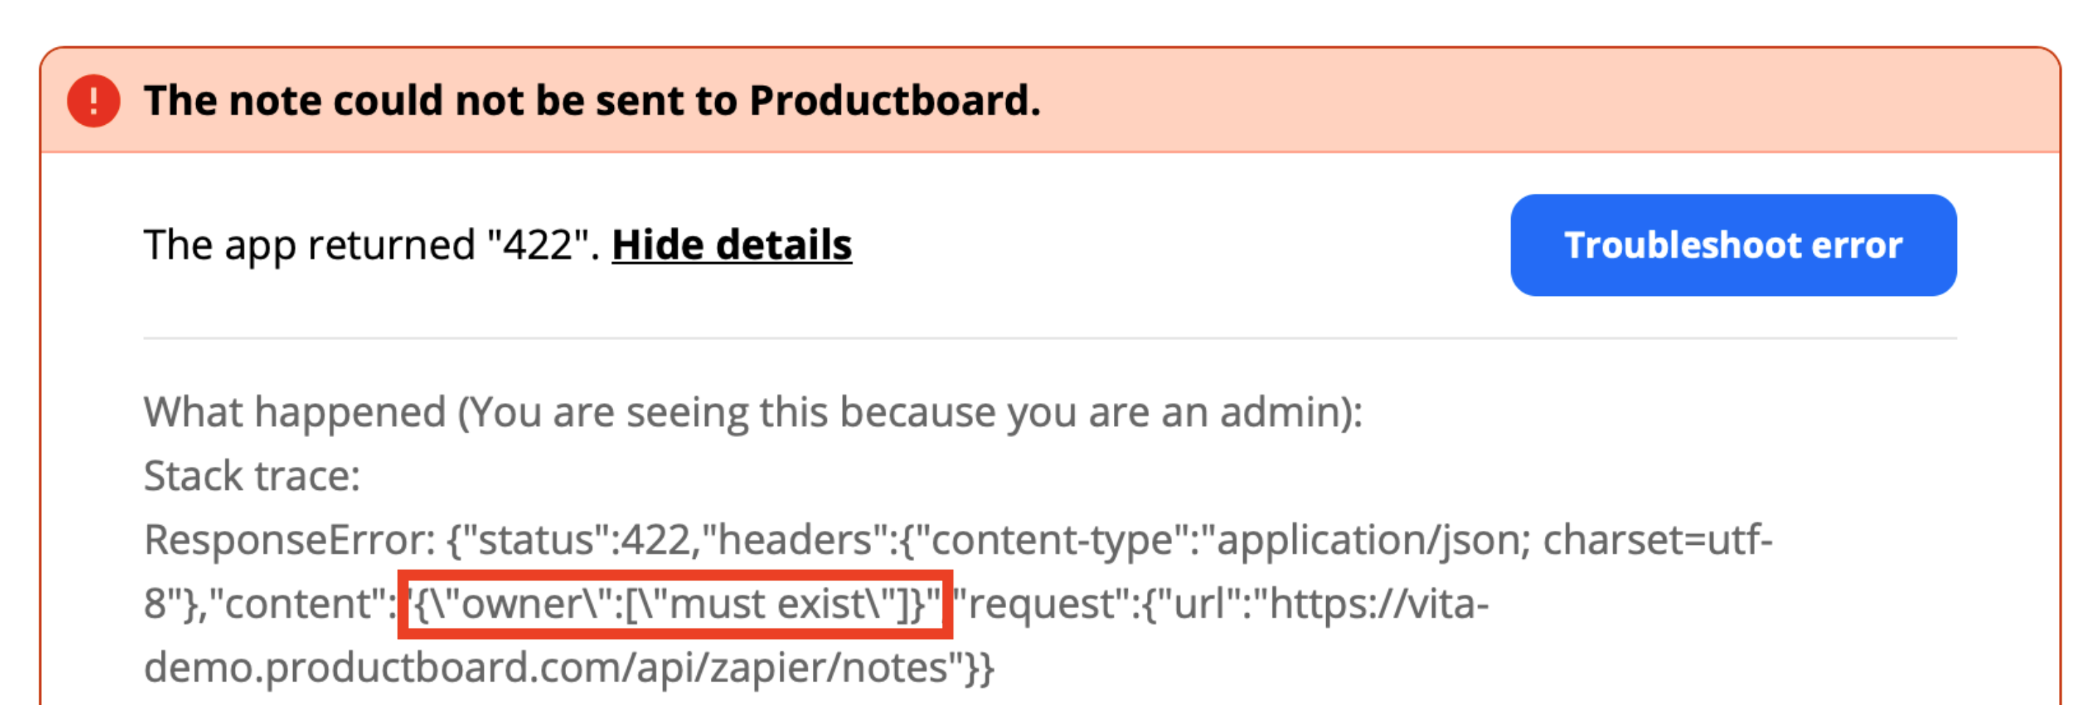2081x705 pixels.
Task: Click the 'What happened' admin notice line
Action: (x=753, y=413)
